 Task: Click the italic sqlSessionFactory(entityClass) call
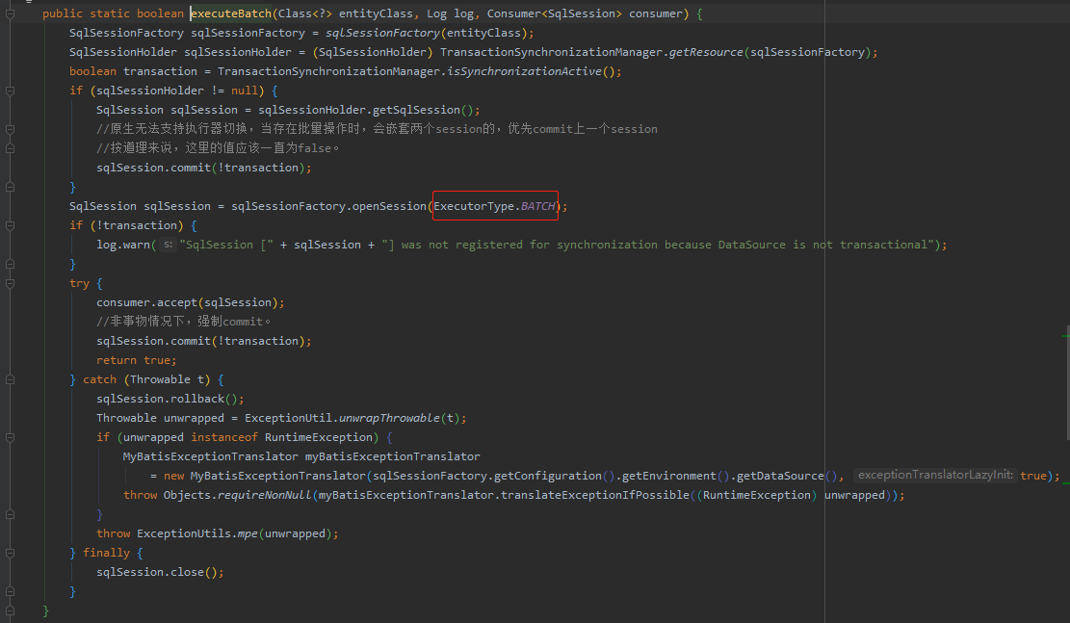click(x=427, y=33)
